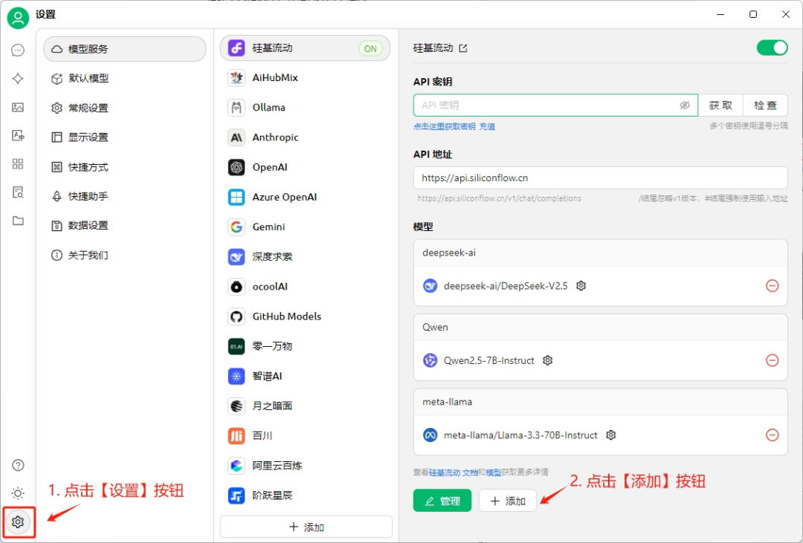Follow the 点击这里获取密钥 link

(444, 126)
